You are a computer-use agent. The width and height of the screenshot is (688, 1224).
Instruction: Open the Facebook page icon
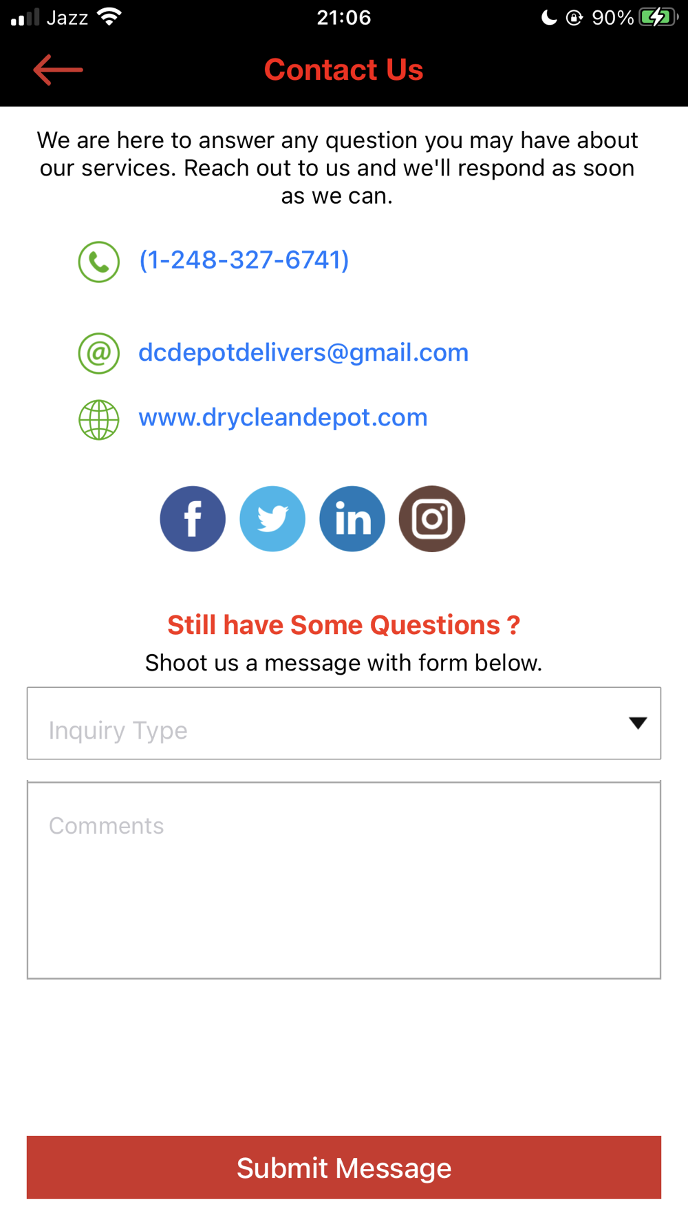point(193,519)
